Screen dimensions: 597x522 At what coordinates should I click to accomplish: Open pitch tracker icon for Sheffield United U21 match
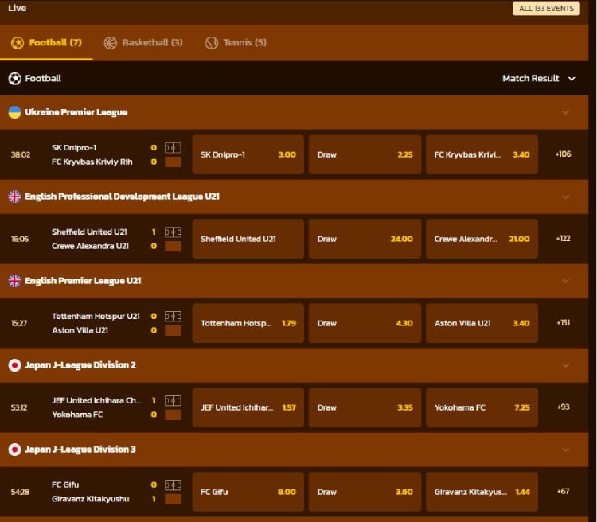point(173,232)
